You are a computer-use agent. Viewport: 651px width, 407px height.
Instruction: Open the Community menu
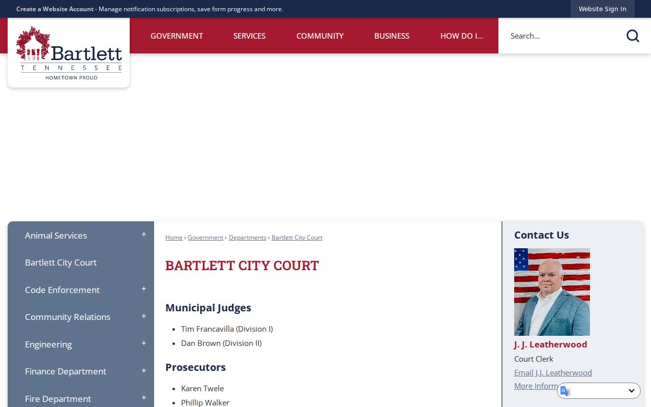(x=320, y=36)
